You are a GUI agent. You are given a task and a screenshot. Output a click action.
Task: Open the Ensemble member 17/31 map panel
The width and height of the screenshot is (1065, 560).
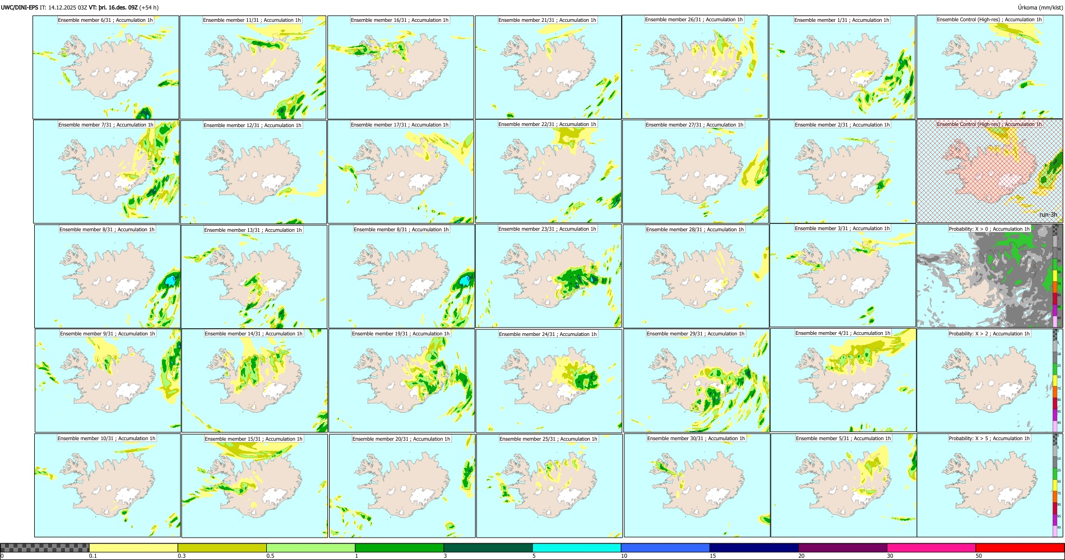pos(401,172)
